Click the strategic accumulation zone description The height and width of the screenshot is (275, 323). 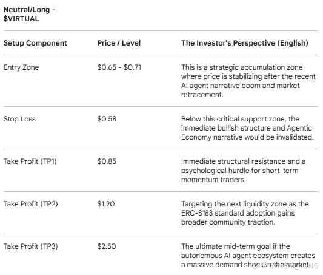point(248,81)
